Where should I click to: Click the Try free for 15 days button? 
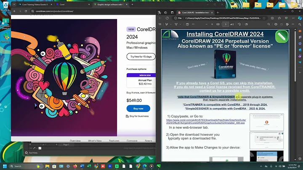click(x=141, y=57)
